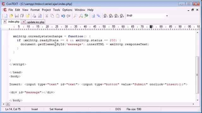Undo the last edit with the toolbar arrow
This screenshot has height=113, width=202.
[63, 16]
